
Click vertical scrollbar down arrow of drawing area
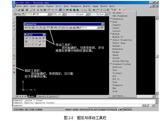tap(157, 93)
